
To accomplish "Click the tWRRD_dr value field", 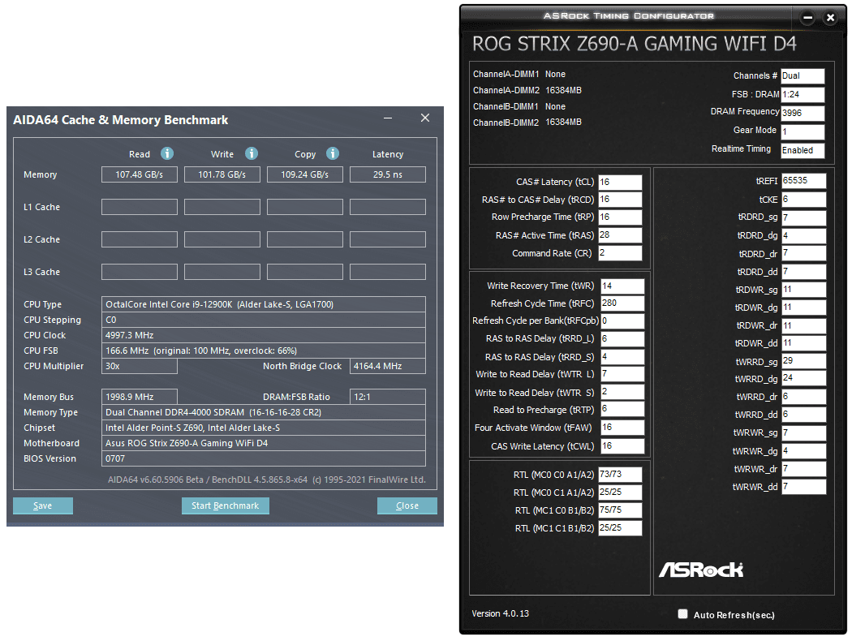I will [x=803, y=397].
